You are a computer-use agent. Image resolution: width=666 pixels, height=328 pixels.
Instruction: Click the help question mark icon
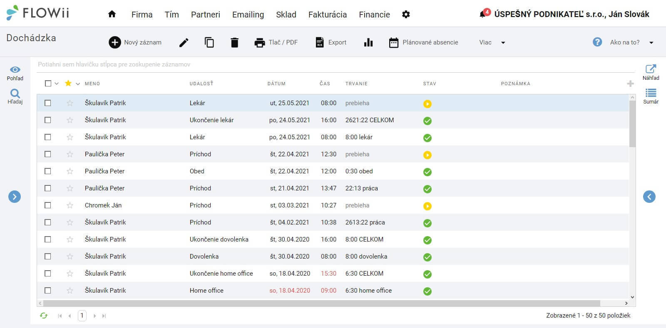pyautogui.click(x=597, y=42)
